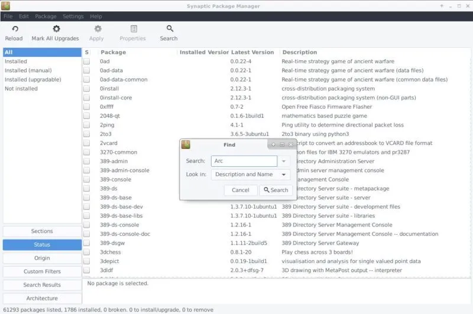Viewport: 473px width, 314px height.
Task: Open Search from the magnifier toolbar icon
Action: (169, 29)
